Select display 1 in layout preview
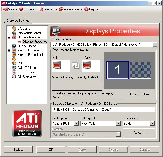This screenshot has width=163, height=157. coord(118,70)
